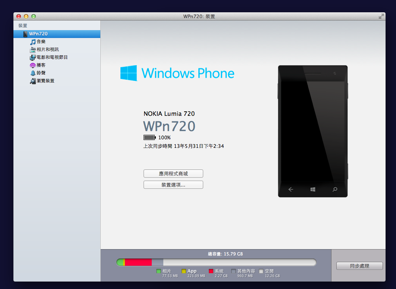Click the 223.09 MB App value
The width and height of the screenshot is (396, 289).
pos(196,276)
